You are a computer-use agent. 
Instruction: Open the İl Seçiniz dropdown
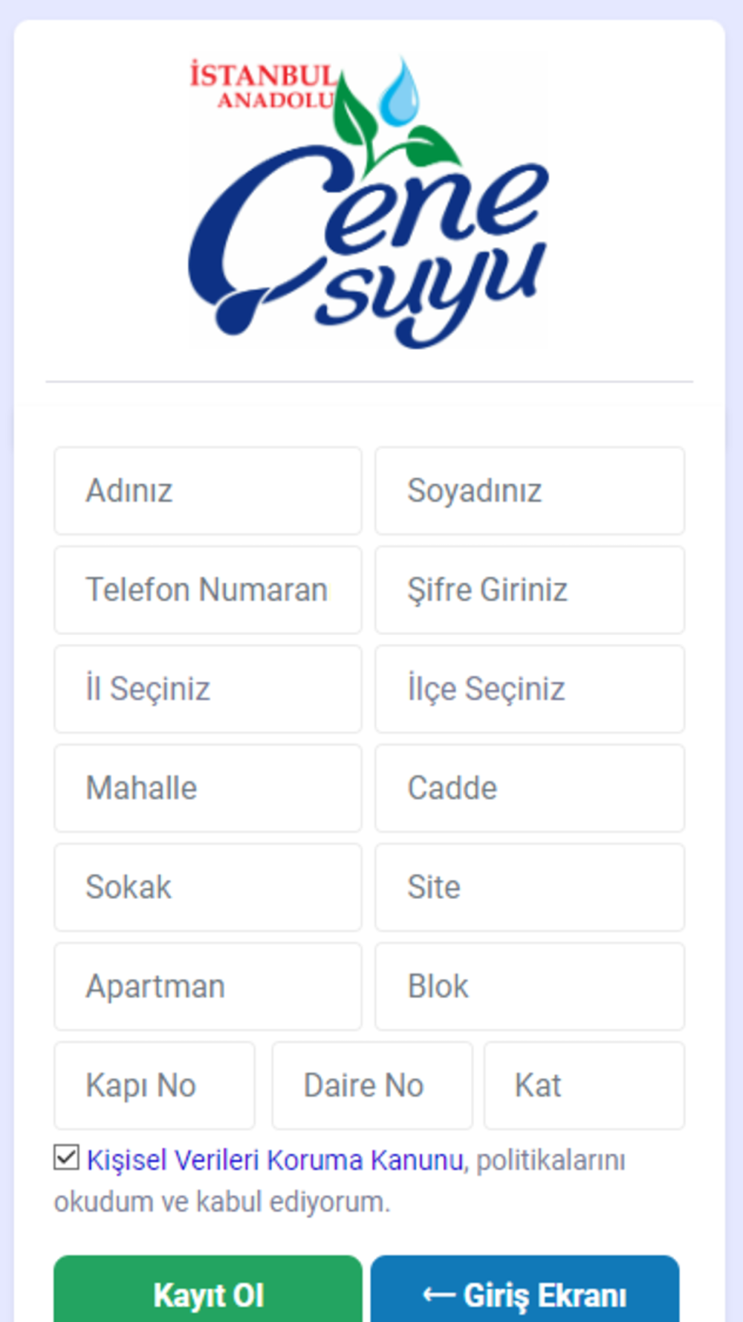(208, 689)
